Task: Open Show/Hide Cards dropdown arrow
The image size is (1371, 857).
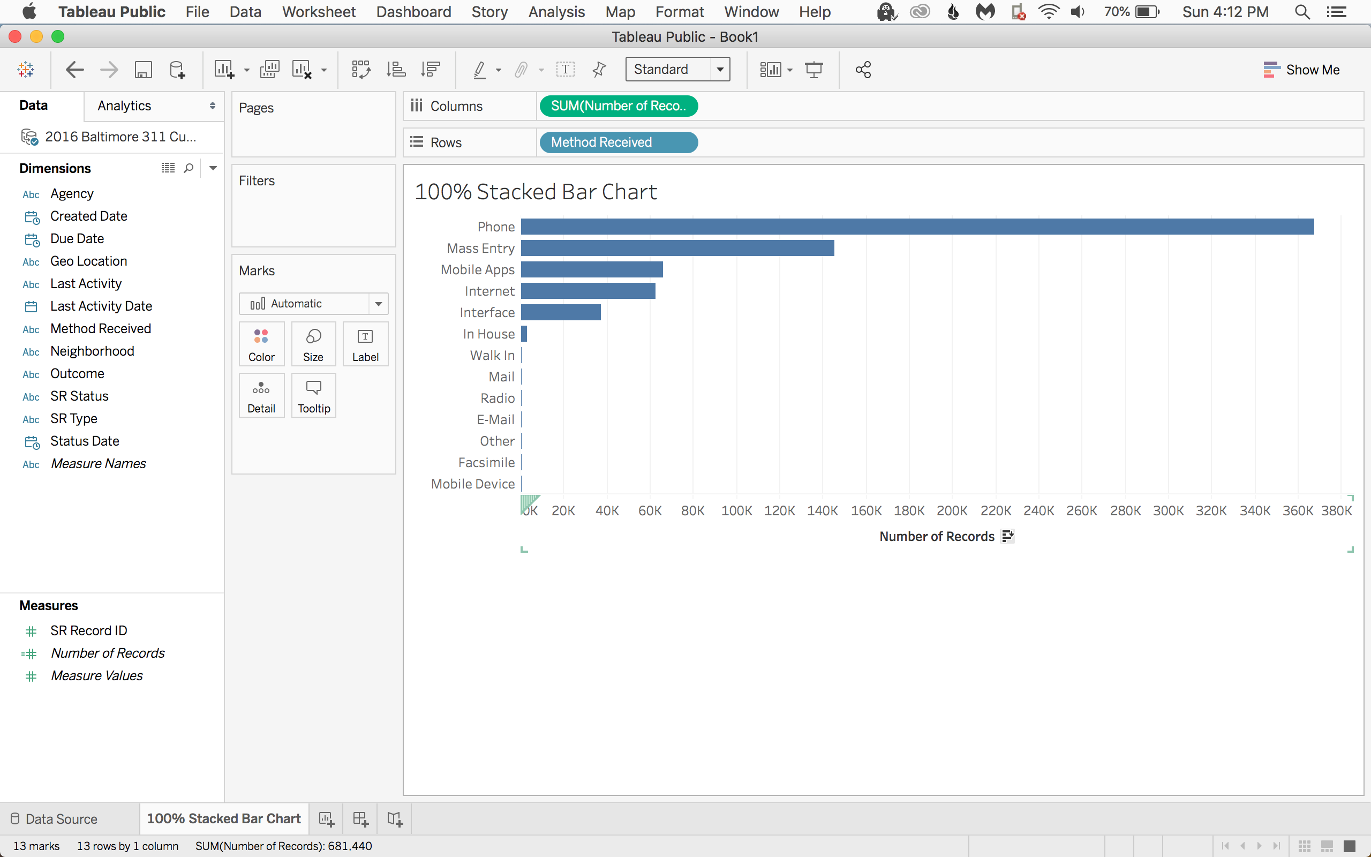Action: (x=790, y=70)
